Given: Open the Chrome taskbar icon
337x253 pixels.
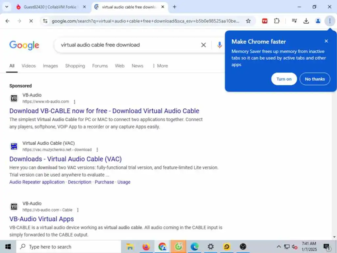Looking at the screenshot, I should (x=162, y=246).
